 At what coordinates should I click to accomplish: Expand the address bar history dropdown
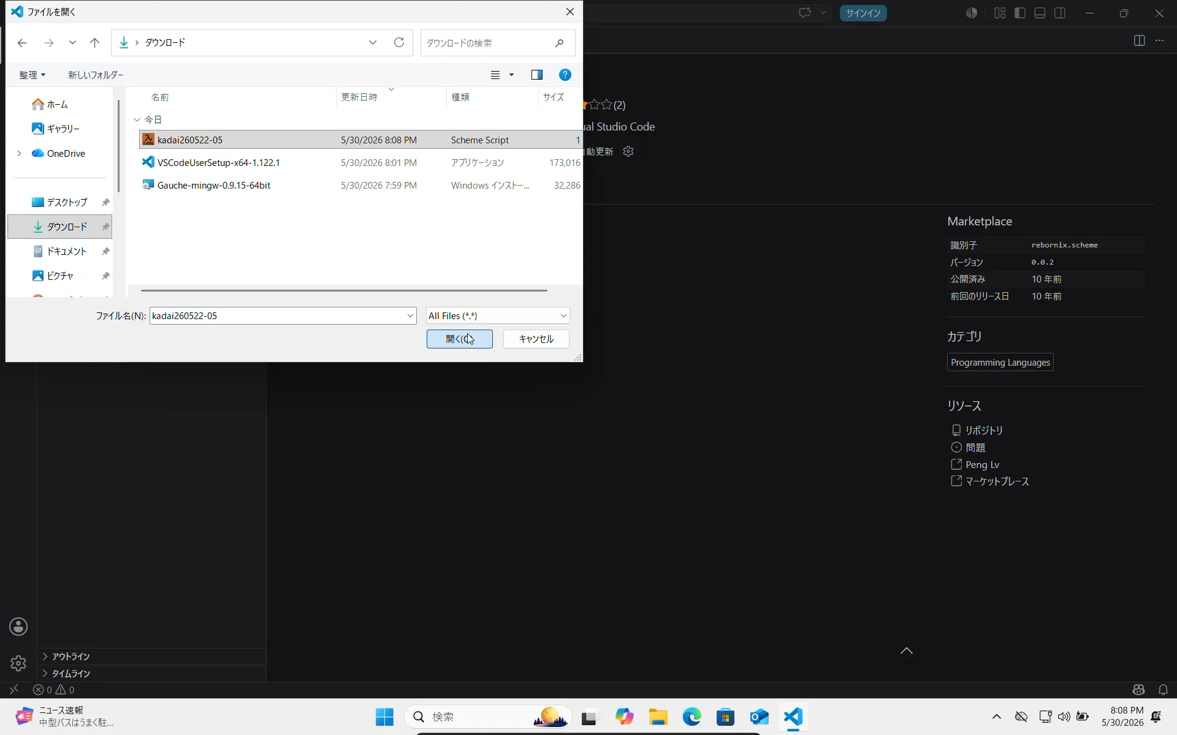click(373, 42)
